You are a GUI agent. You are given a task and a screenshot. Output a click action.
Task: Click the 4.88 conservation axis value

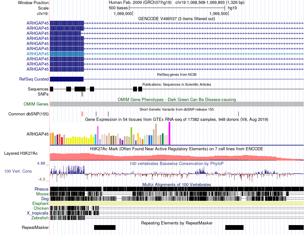(41, 163)
